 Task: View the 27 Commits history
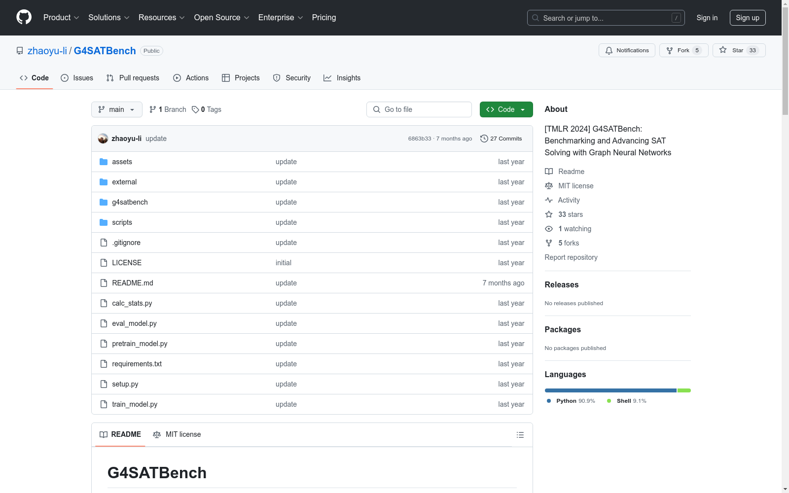pos(501,139)
